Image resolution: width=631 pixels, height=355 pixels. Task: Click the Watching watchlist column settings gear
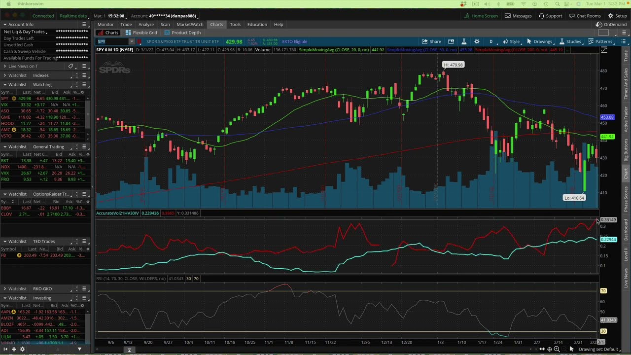[x=82, y=92]
